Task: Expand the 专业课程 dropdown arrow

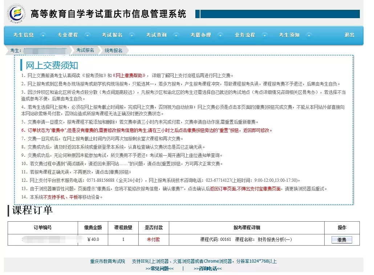Action: pos(87,35)
